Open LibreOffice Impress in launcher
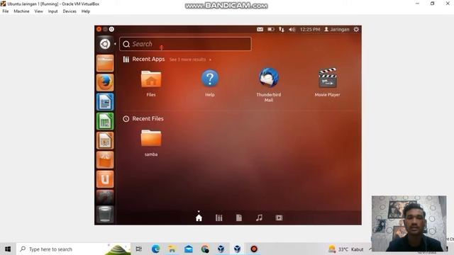The width and height of the screenshot is (454, 255). pos(105,140)
